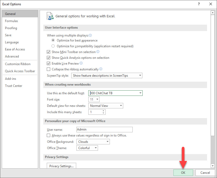
Task: Check Always use these values regardless option
Action: coord(49,135)
